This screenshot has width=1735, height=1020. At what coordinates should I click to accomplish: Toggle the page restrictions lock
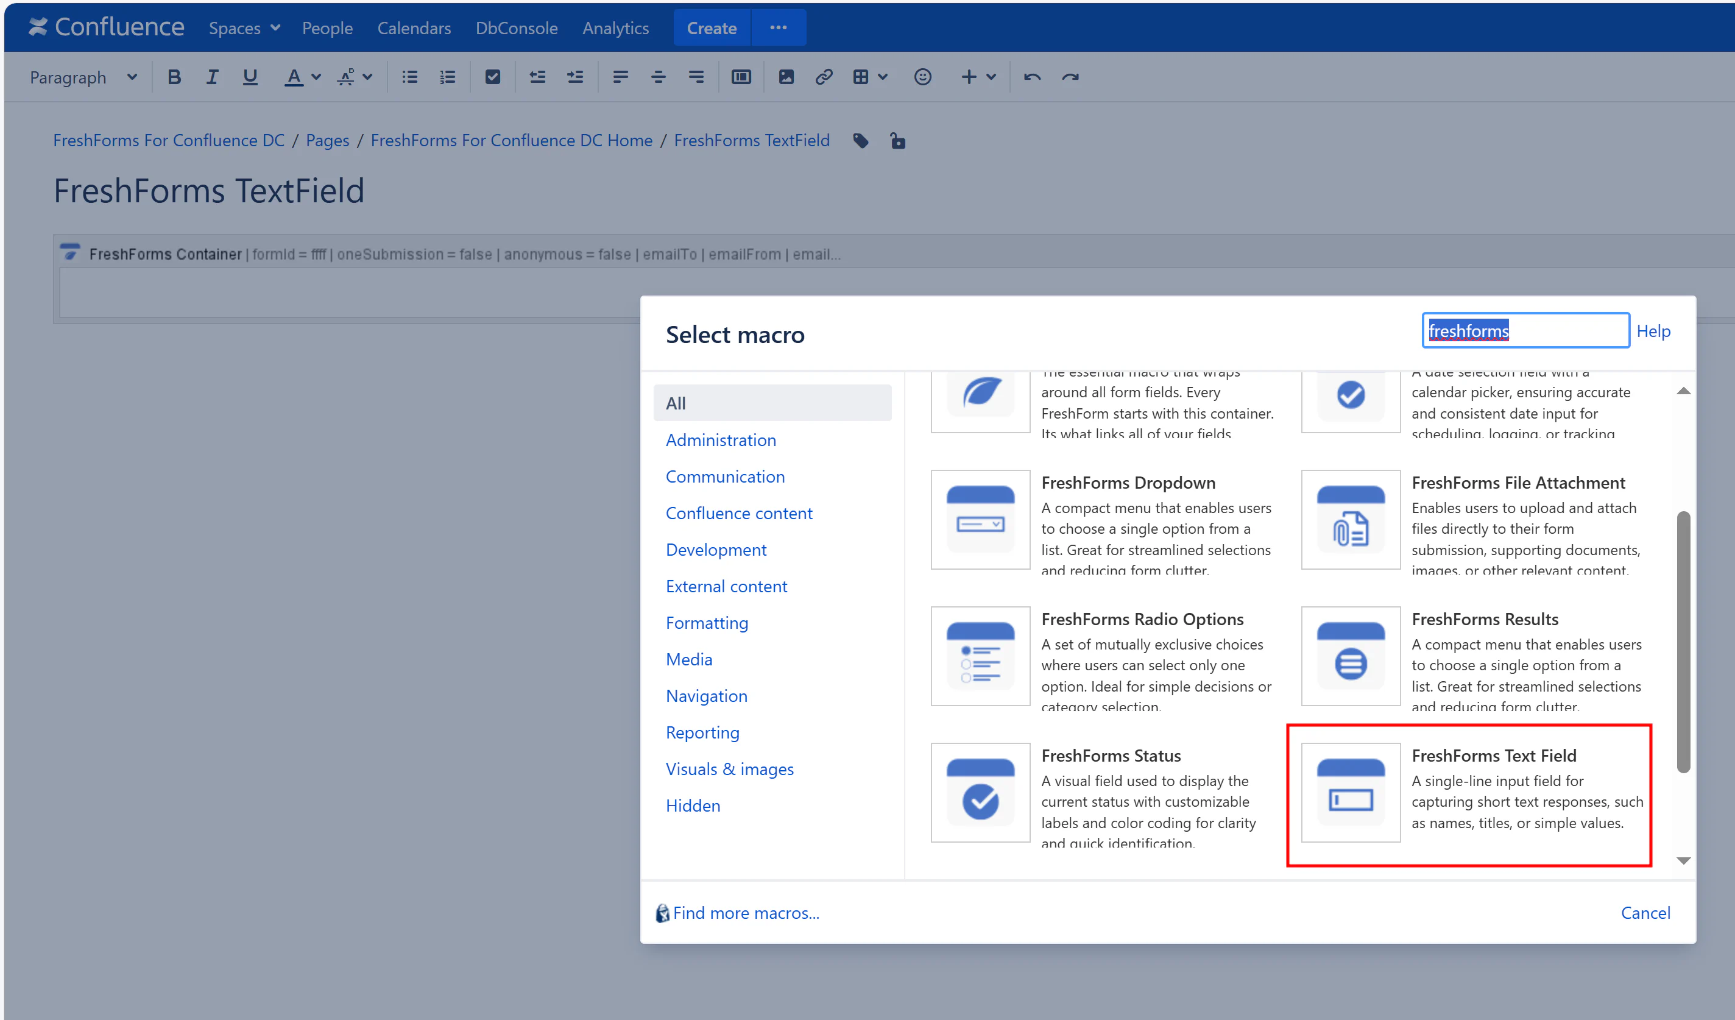(x=898, y=141)
